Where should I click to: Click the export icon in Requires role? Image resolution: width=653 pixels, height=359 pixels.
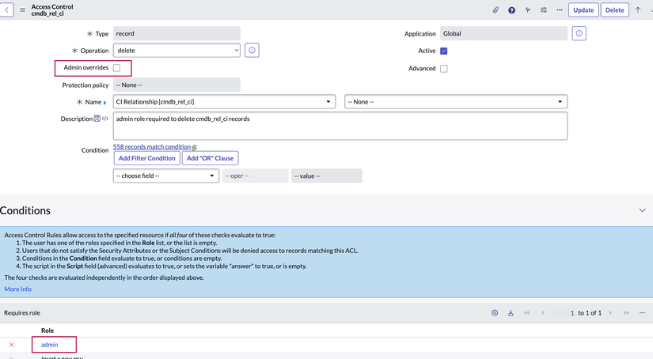511,313
